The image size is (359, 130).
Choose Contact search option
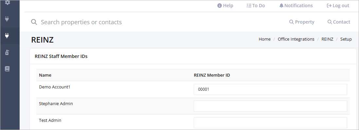point(339,22)
